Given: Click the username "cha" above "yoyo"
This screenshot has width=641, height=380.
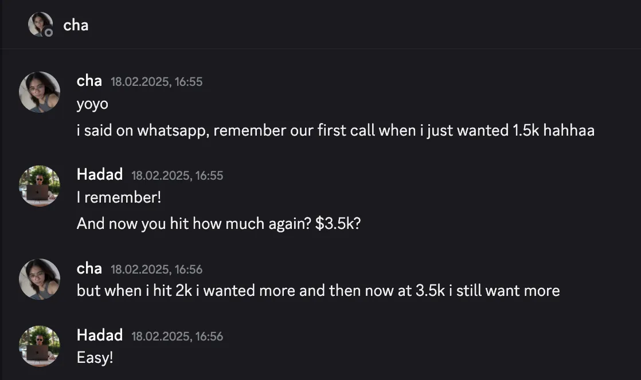Looking at the screenshot, I should [x=89, y=81].
